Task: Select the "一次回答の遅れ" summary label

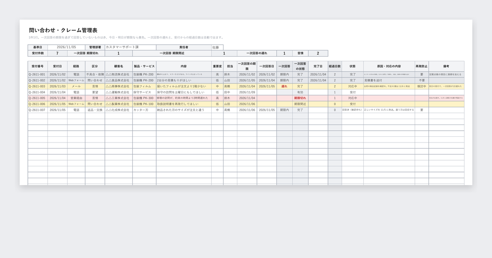Action: tap(256, 53)
